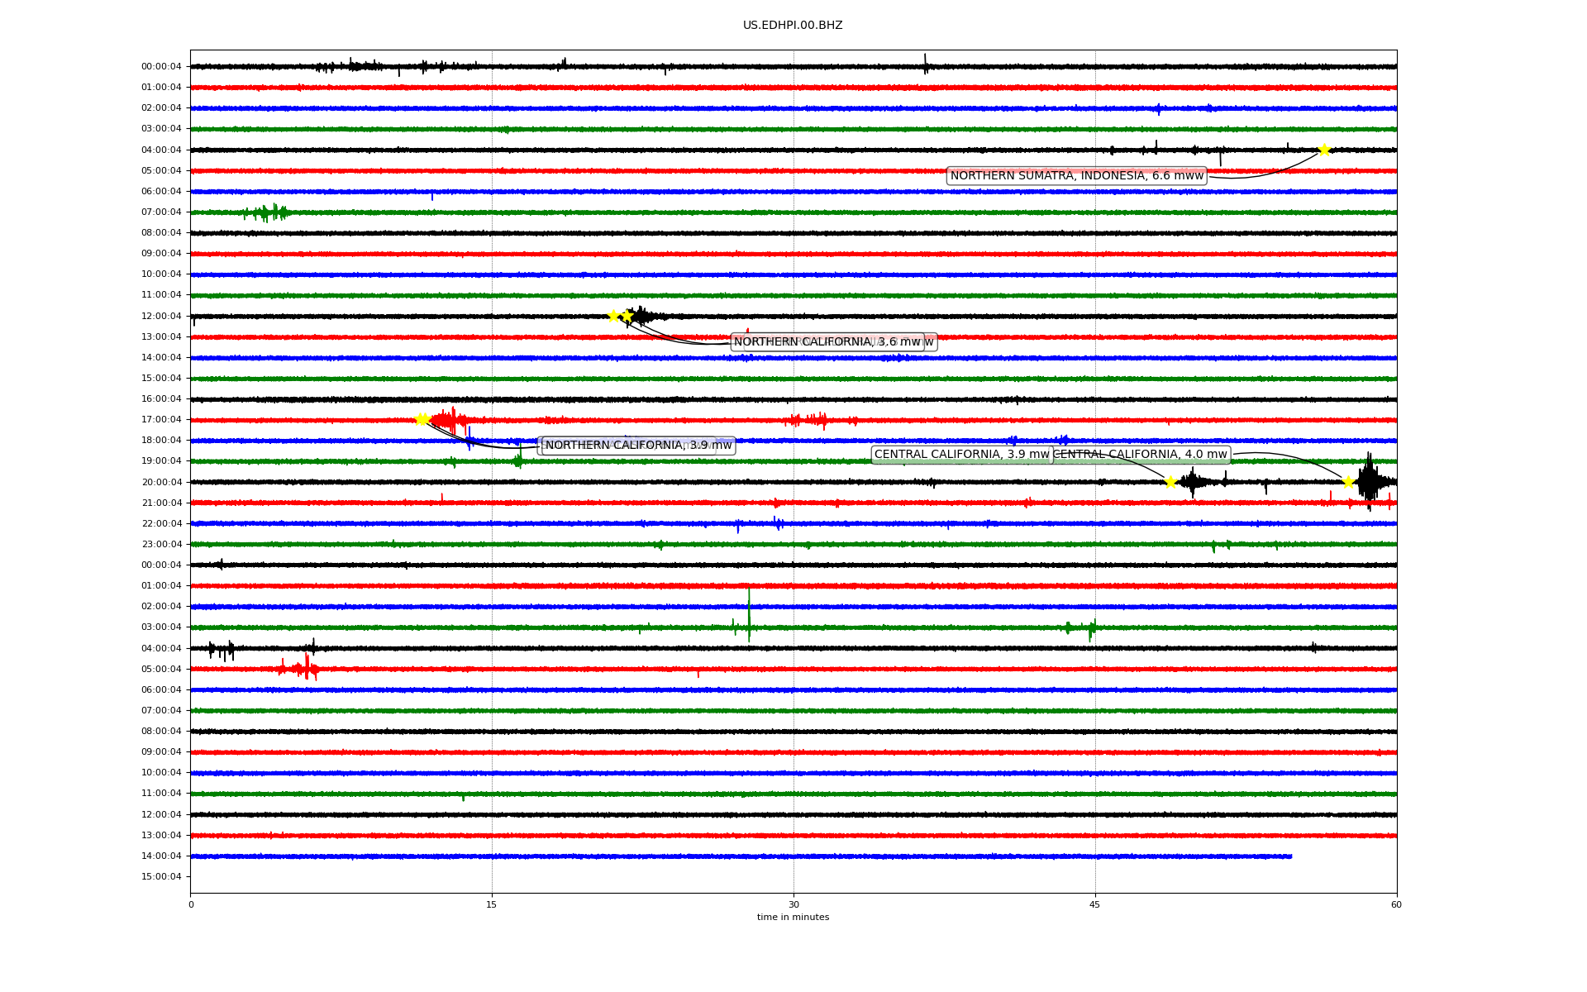Click the left star on the 12:00:04 trace
1587x992 pixels.
[x=613, y=316]
